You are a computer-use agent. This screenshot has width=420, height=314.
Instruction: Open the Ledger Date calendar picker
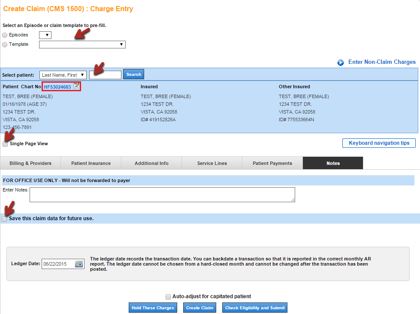point(79,264)
